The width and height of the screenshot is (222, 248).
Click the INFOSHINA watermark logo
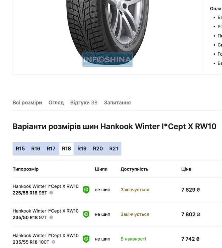click(x=107, y=60)
